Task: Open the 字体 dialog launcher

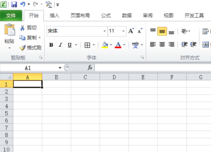Action: click(142, 58)
